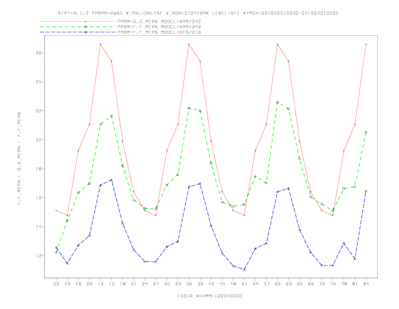The width and height of the screenshot is (399, 309).
Task: Click the red solid line legend sample
Action: [x=78, y=21]
